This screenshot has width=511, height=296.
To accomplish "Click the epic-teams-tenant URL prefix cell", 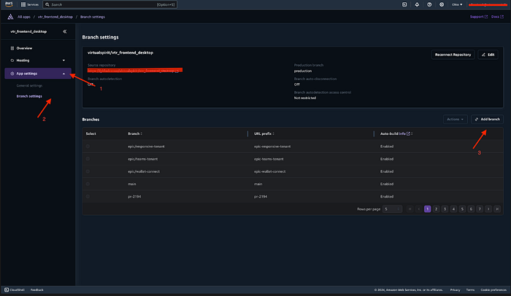I will point(269,159).
